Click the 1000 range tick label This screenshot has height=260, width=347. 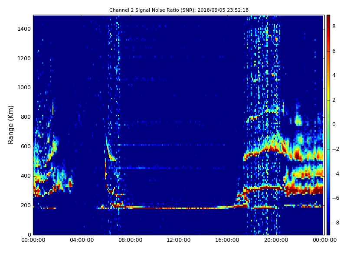(x=24, y=88)
